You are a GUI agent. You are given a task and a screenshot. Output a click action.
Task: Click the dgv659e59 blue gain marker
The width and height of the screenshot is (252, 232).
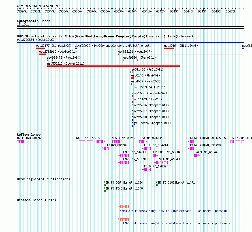pos(76,48)
